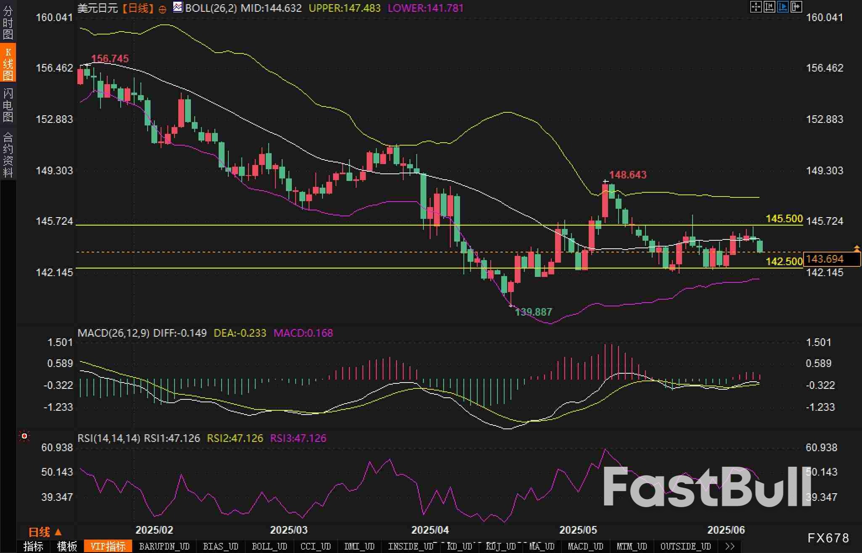Switch to the 分时图 side tab
Image resolution: width=862 pixels, height=553 pixels.
[8, 22]
